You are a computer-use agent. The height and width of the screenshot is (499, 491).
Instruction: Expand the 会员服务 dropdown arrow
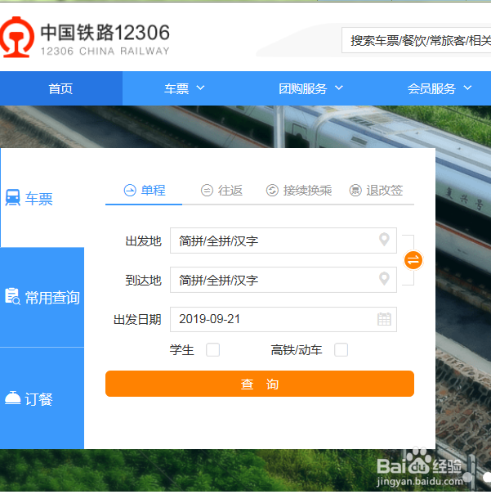467,88
